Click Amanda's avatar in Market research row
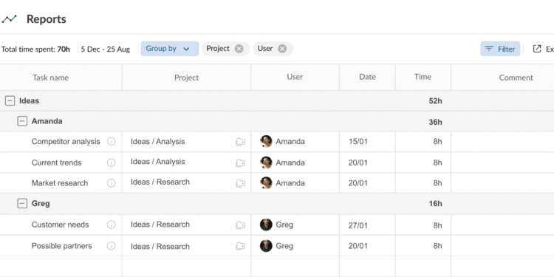Viewport: 554px width, 277px height. pos(266,183)
